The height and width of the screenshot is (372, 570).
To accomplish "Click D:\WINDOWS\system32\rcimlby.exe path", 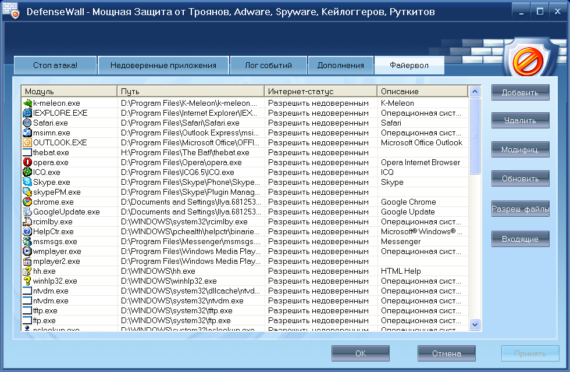I will [184, 221].
